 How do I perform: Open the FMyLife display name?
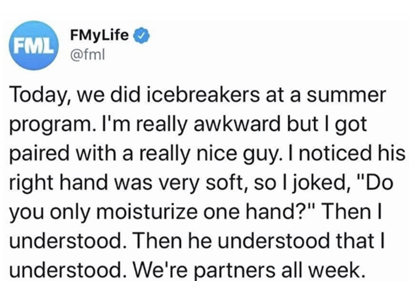click(99, 36)
